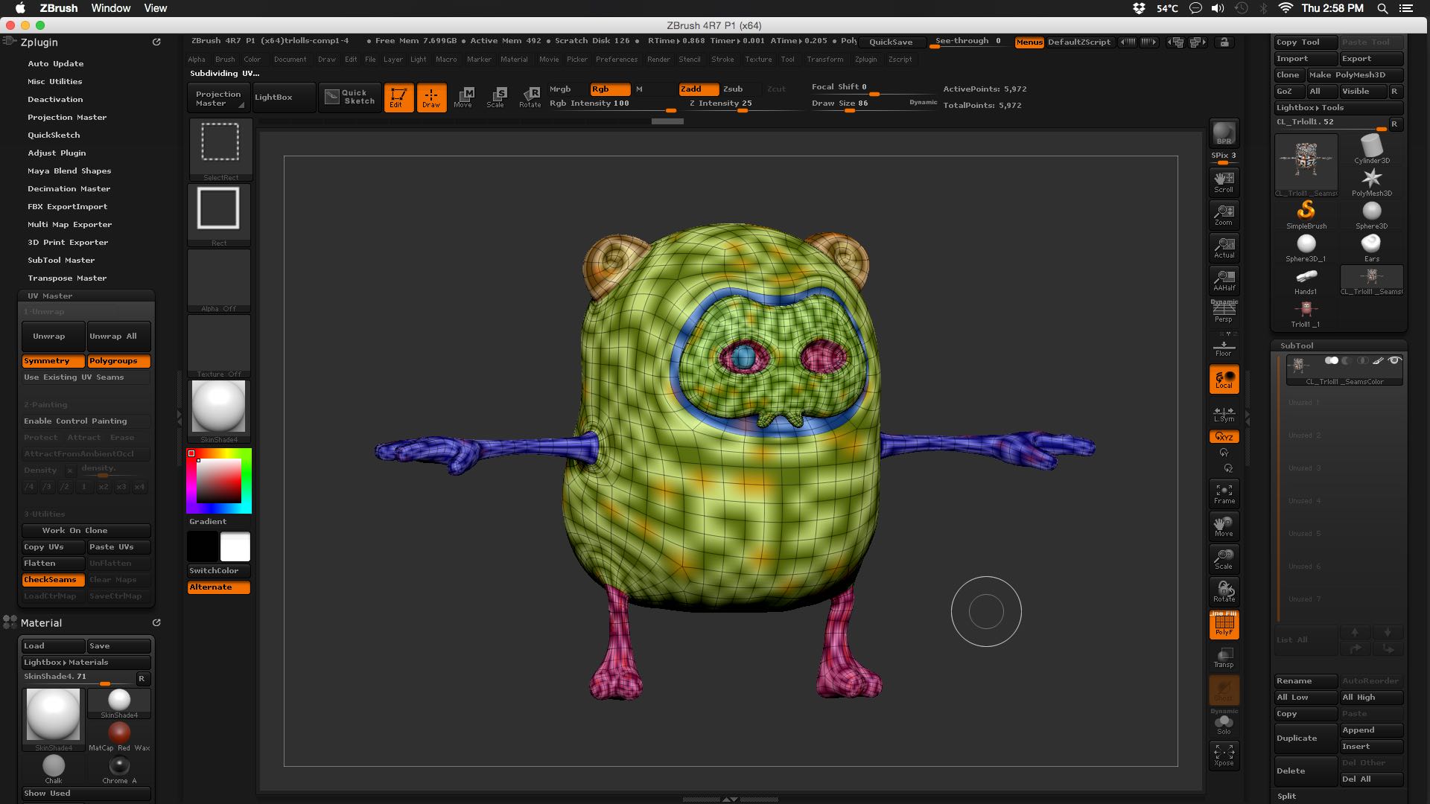
Task: Click the Unwrap All button
Action: 118,336
